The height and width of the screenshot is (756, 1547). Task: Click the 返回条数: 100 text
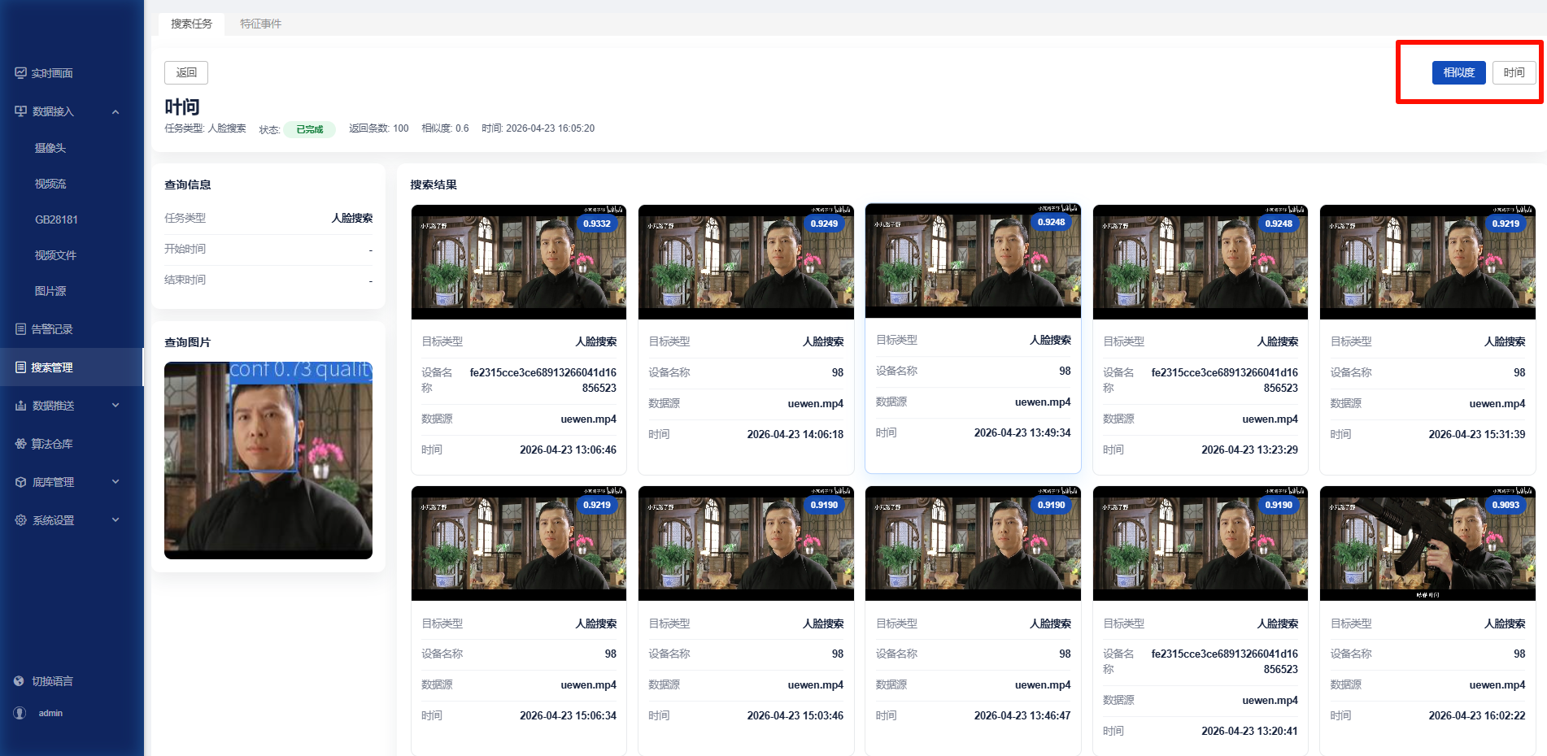tap(379, 128)
